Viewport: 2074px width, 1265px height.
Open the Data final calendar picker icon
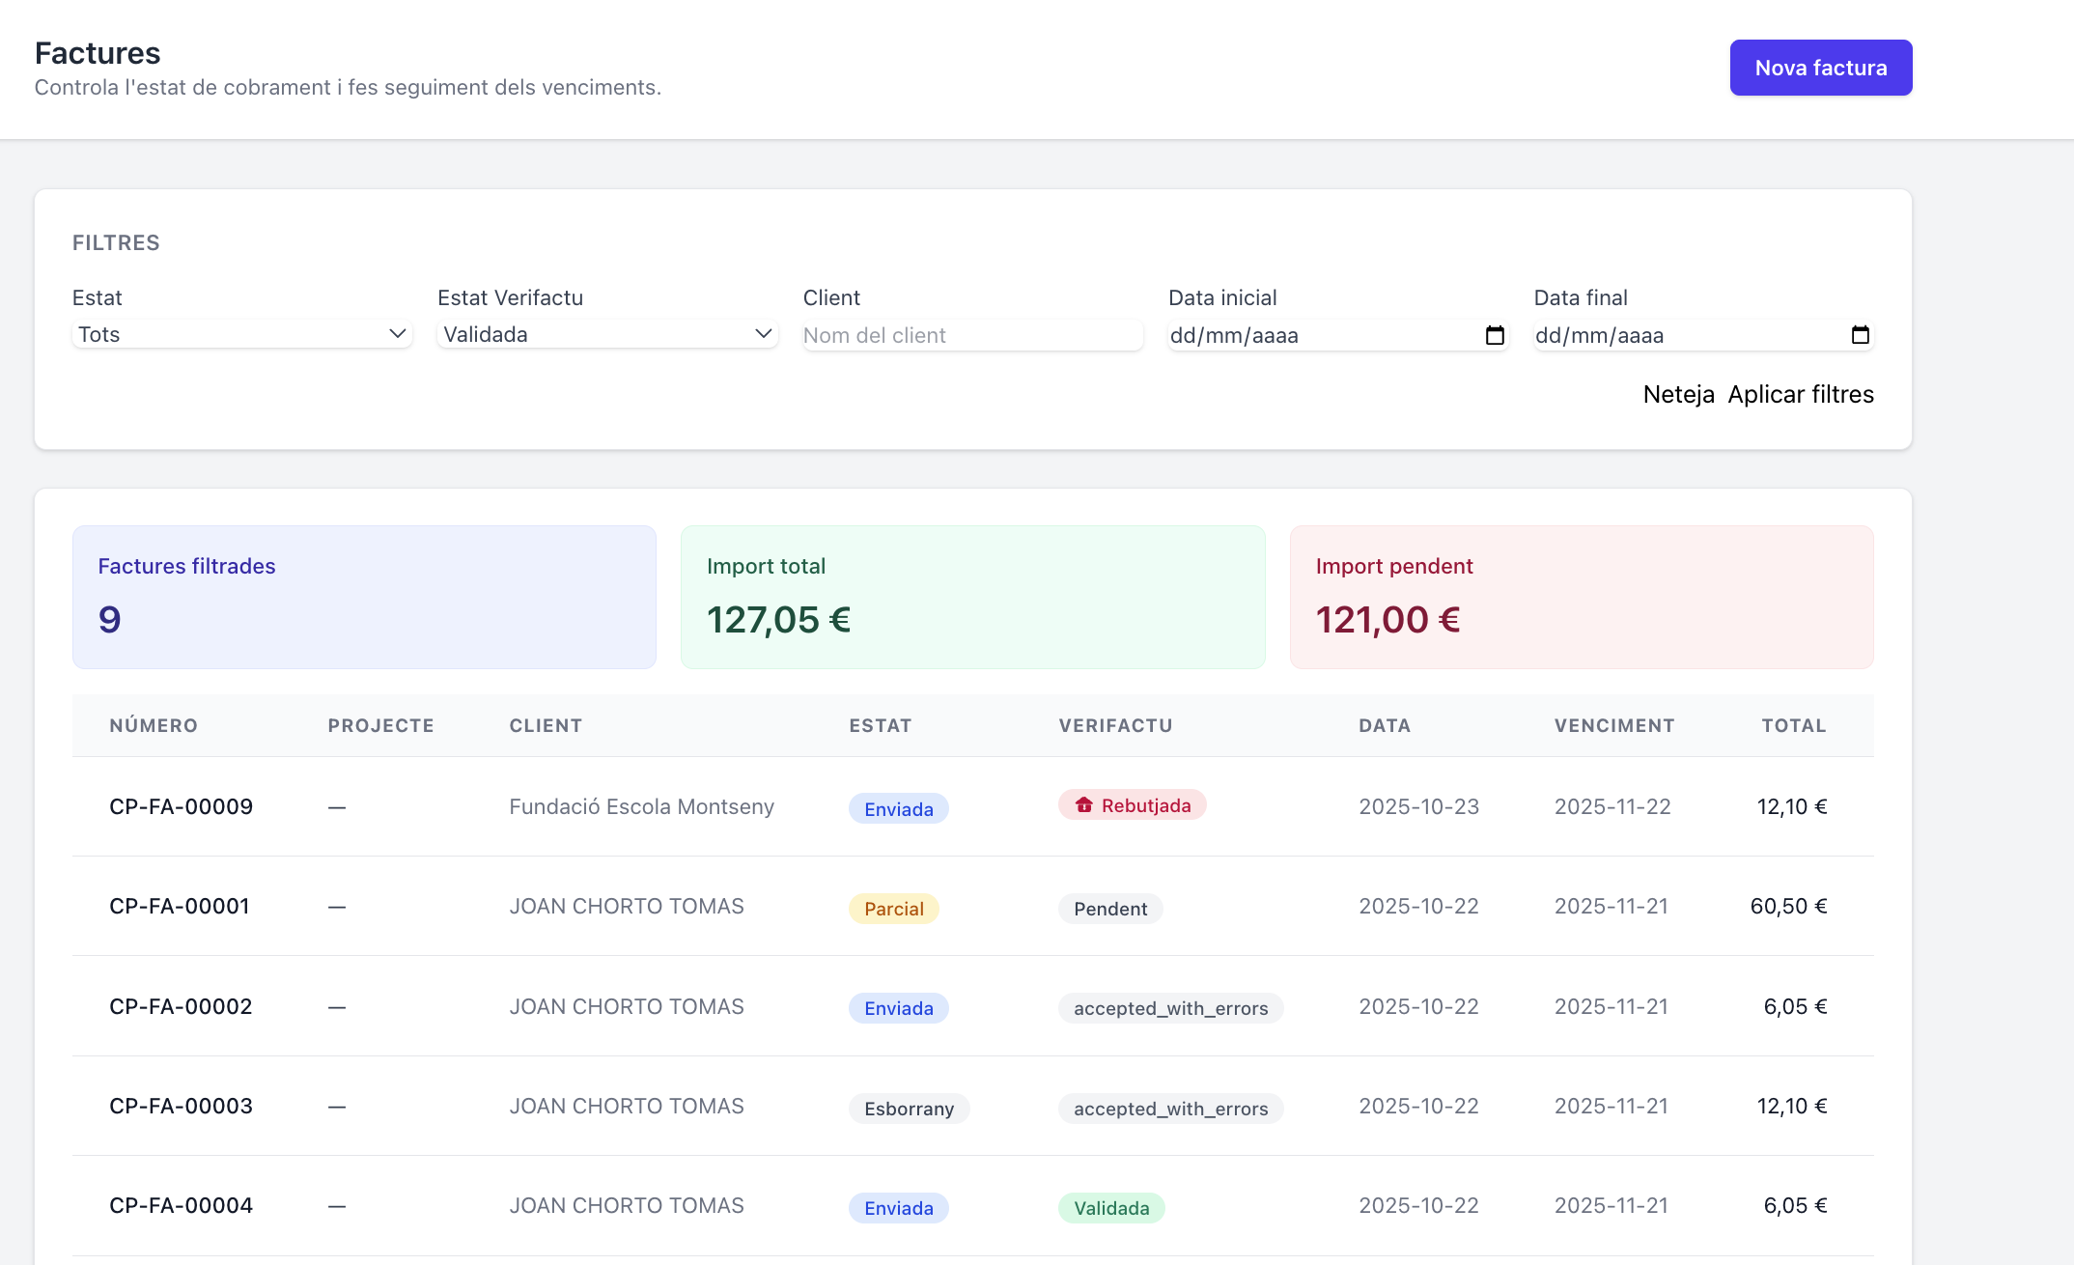[1860, 335]
